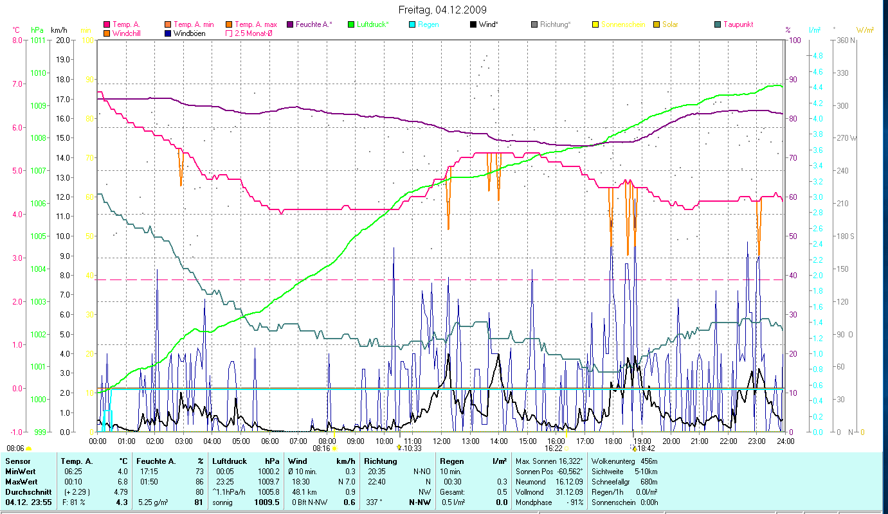Toggle the Luftdruck green legend box
The width and height of the screenshot is (888, 514).
click(x=351, y=25)
